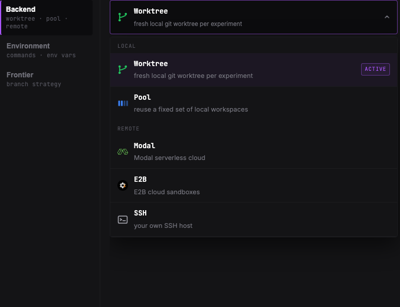
Task: Click the LOCAL section header
Action: (x=126, y=46)
